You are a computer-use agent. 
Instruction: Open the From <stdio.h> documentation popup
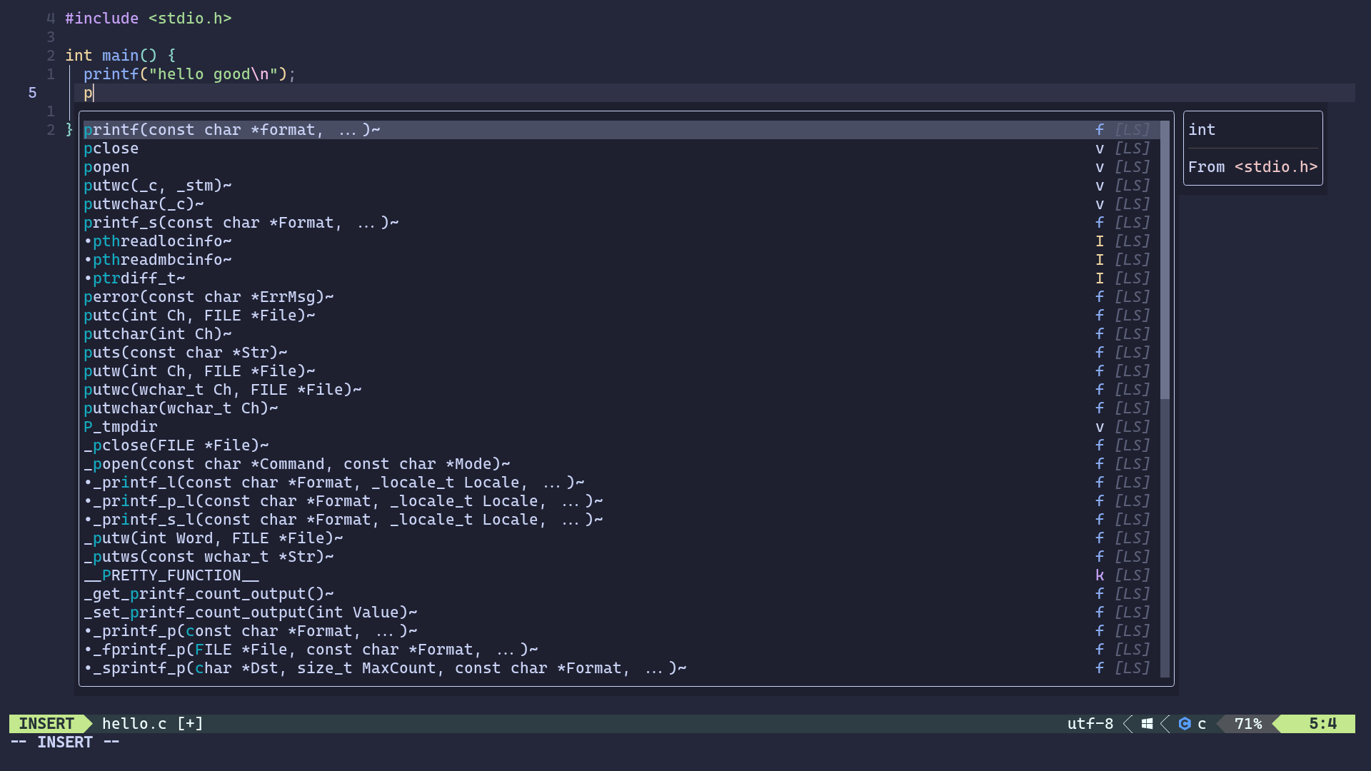(x=1253, y=167)
